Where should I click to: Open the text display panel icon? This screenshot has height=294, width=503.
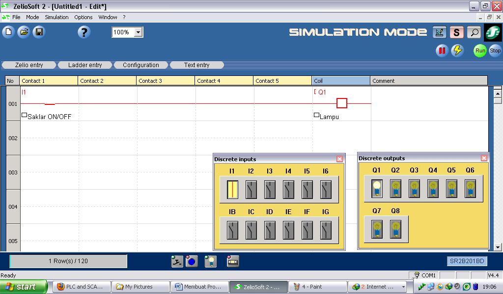(x=232, y=261)
